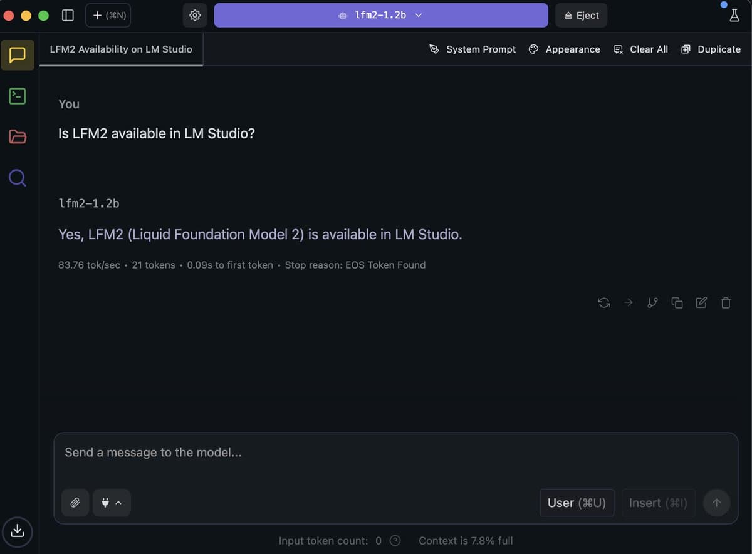Open model settings gear icon
752x554 pixels.
(195, 15)
